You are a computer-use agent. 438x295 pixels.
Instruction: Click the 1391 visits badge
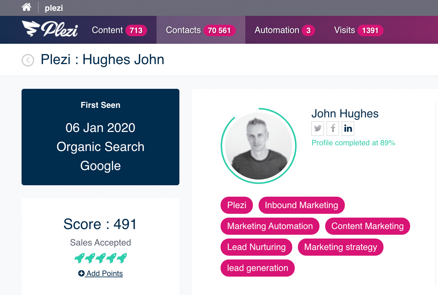point(370,30)
